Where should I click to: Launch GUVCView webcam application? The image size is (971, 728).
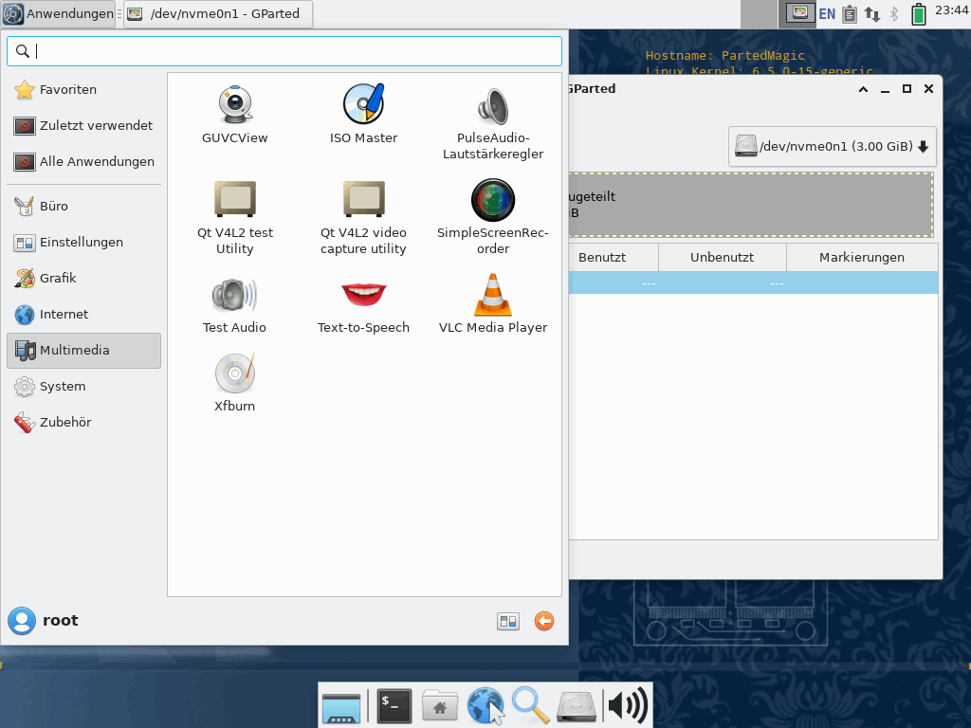[x=235, y=115]
